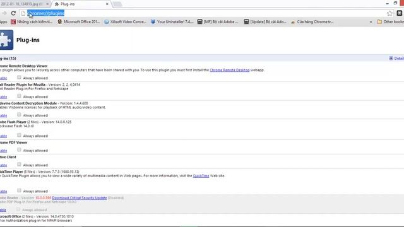Reload the page with the refresh icon
The image size is (404, 227).
coord(13,13)
